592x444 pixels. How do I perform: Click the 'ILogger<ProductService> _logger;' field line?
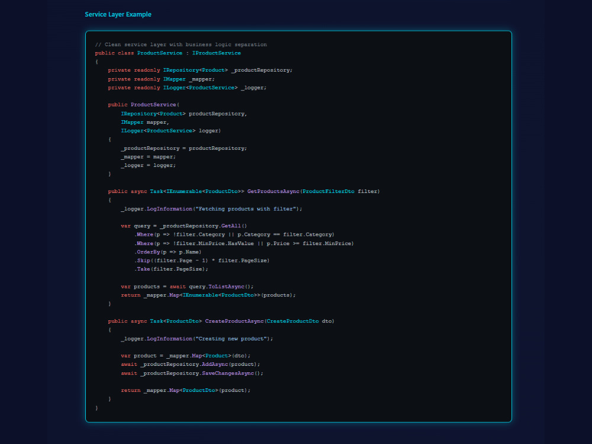187,88
